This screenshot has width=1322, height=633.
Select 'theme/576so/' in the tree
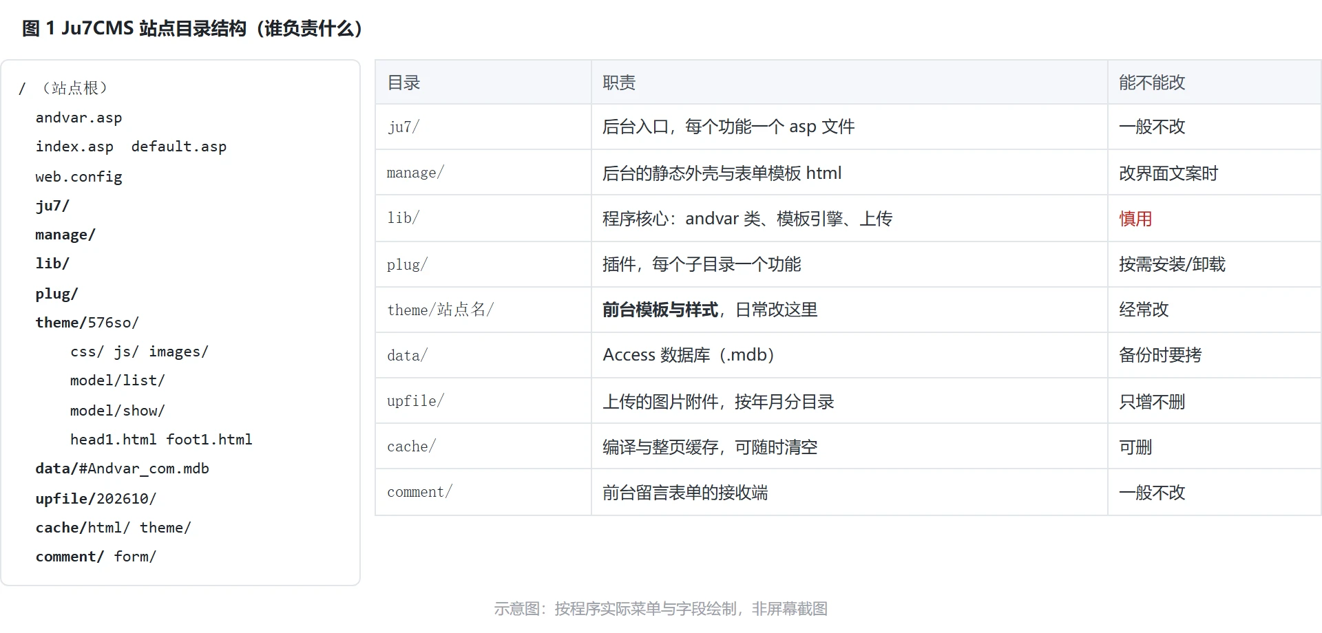click(87, 323)
